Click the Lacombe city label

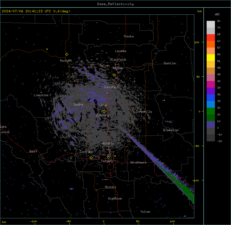click(x=121, y=51)
